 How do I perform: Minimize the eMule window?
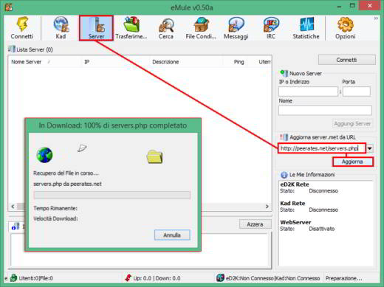click(x=339, y=7)
